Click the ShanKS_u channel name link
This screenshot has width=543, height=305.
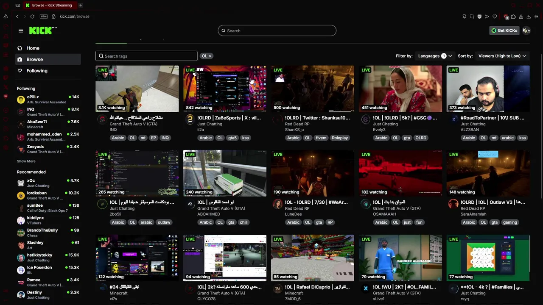(294, 130)
